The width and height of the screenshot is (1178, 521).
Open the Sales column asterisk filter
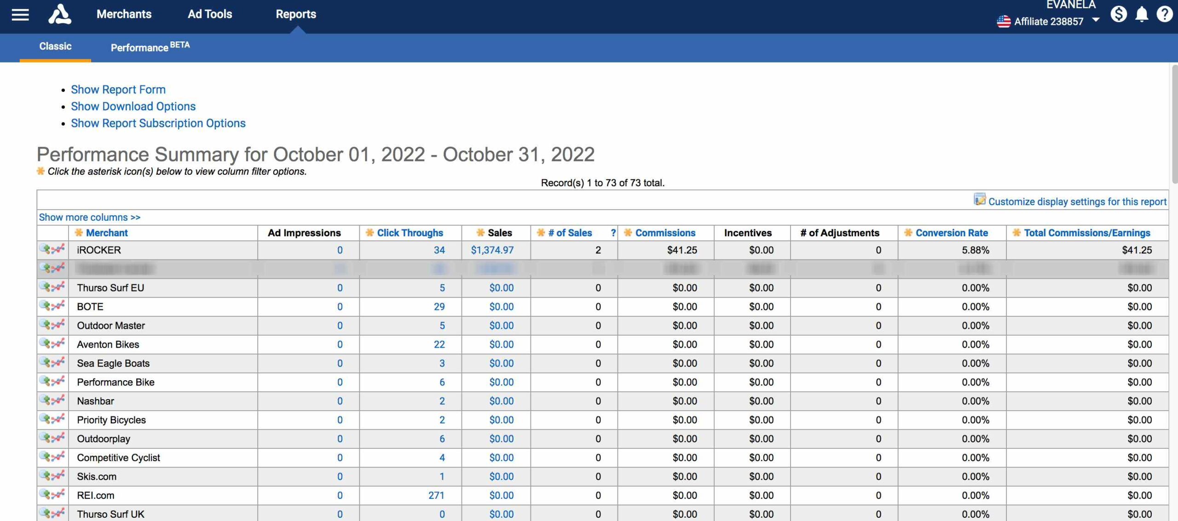(480, 233)
